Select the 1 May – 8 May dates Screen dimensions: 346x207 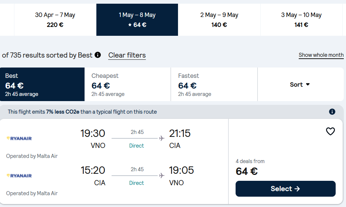pyautogui.click(x=137, y=20)
